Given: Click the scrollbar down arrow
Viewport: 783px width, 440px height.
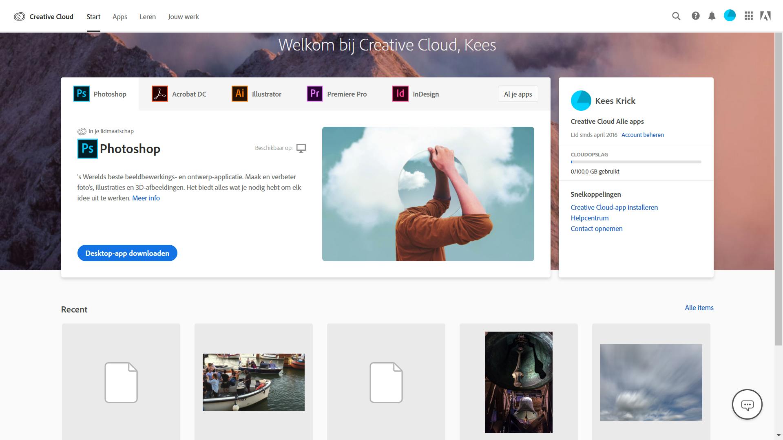Looking at the screenshot, I should click(779, 436).
